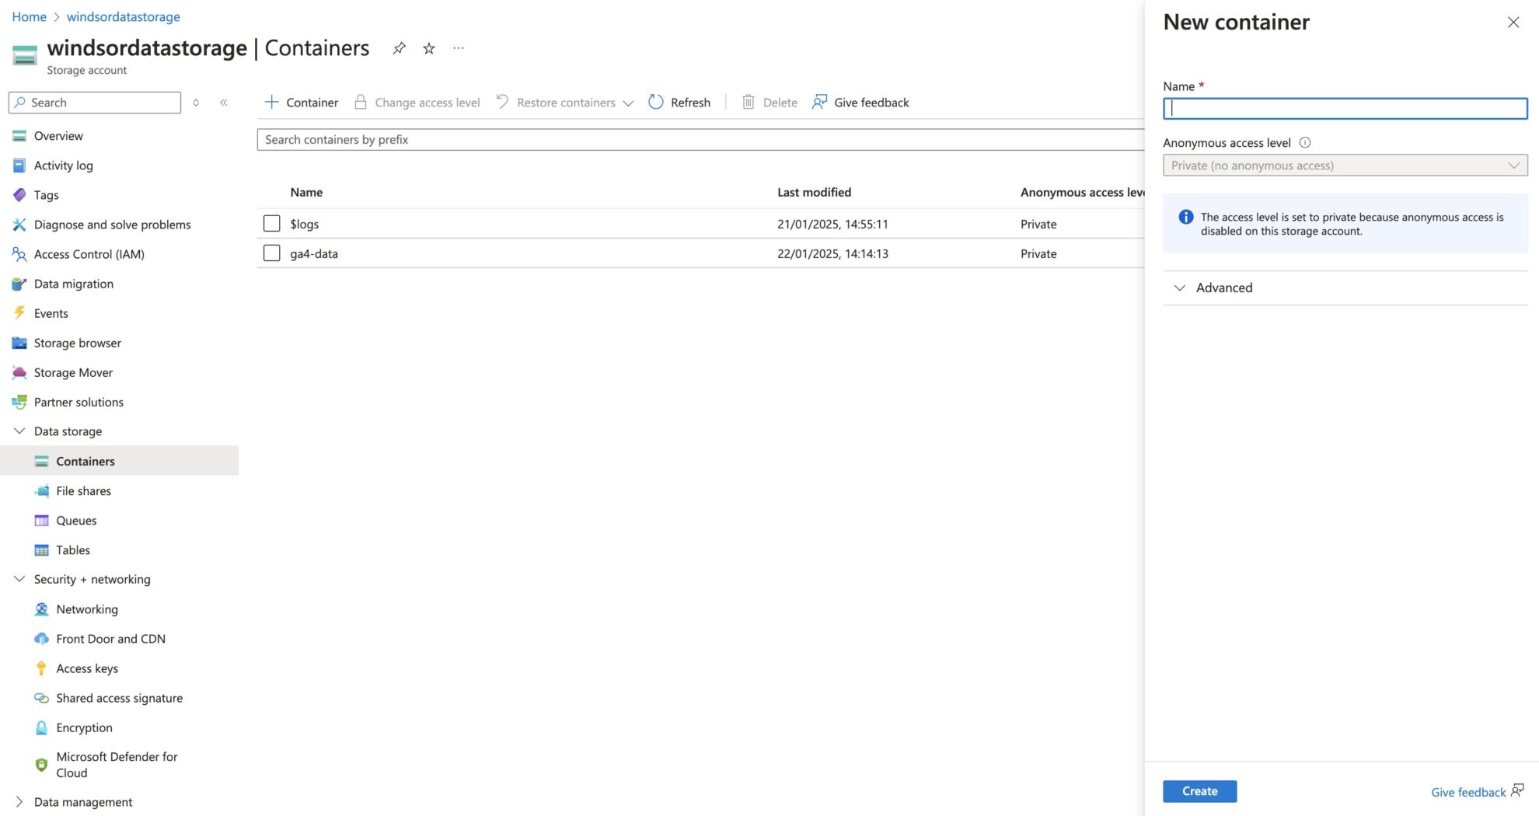The width and height of the screenshot is (1539, 816).
Task: Collapse the Security + networking group
Action: (19, 579)
